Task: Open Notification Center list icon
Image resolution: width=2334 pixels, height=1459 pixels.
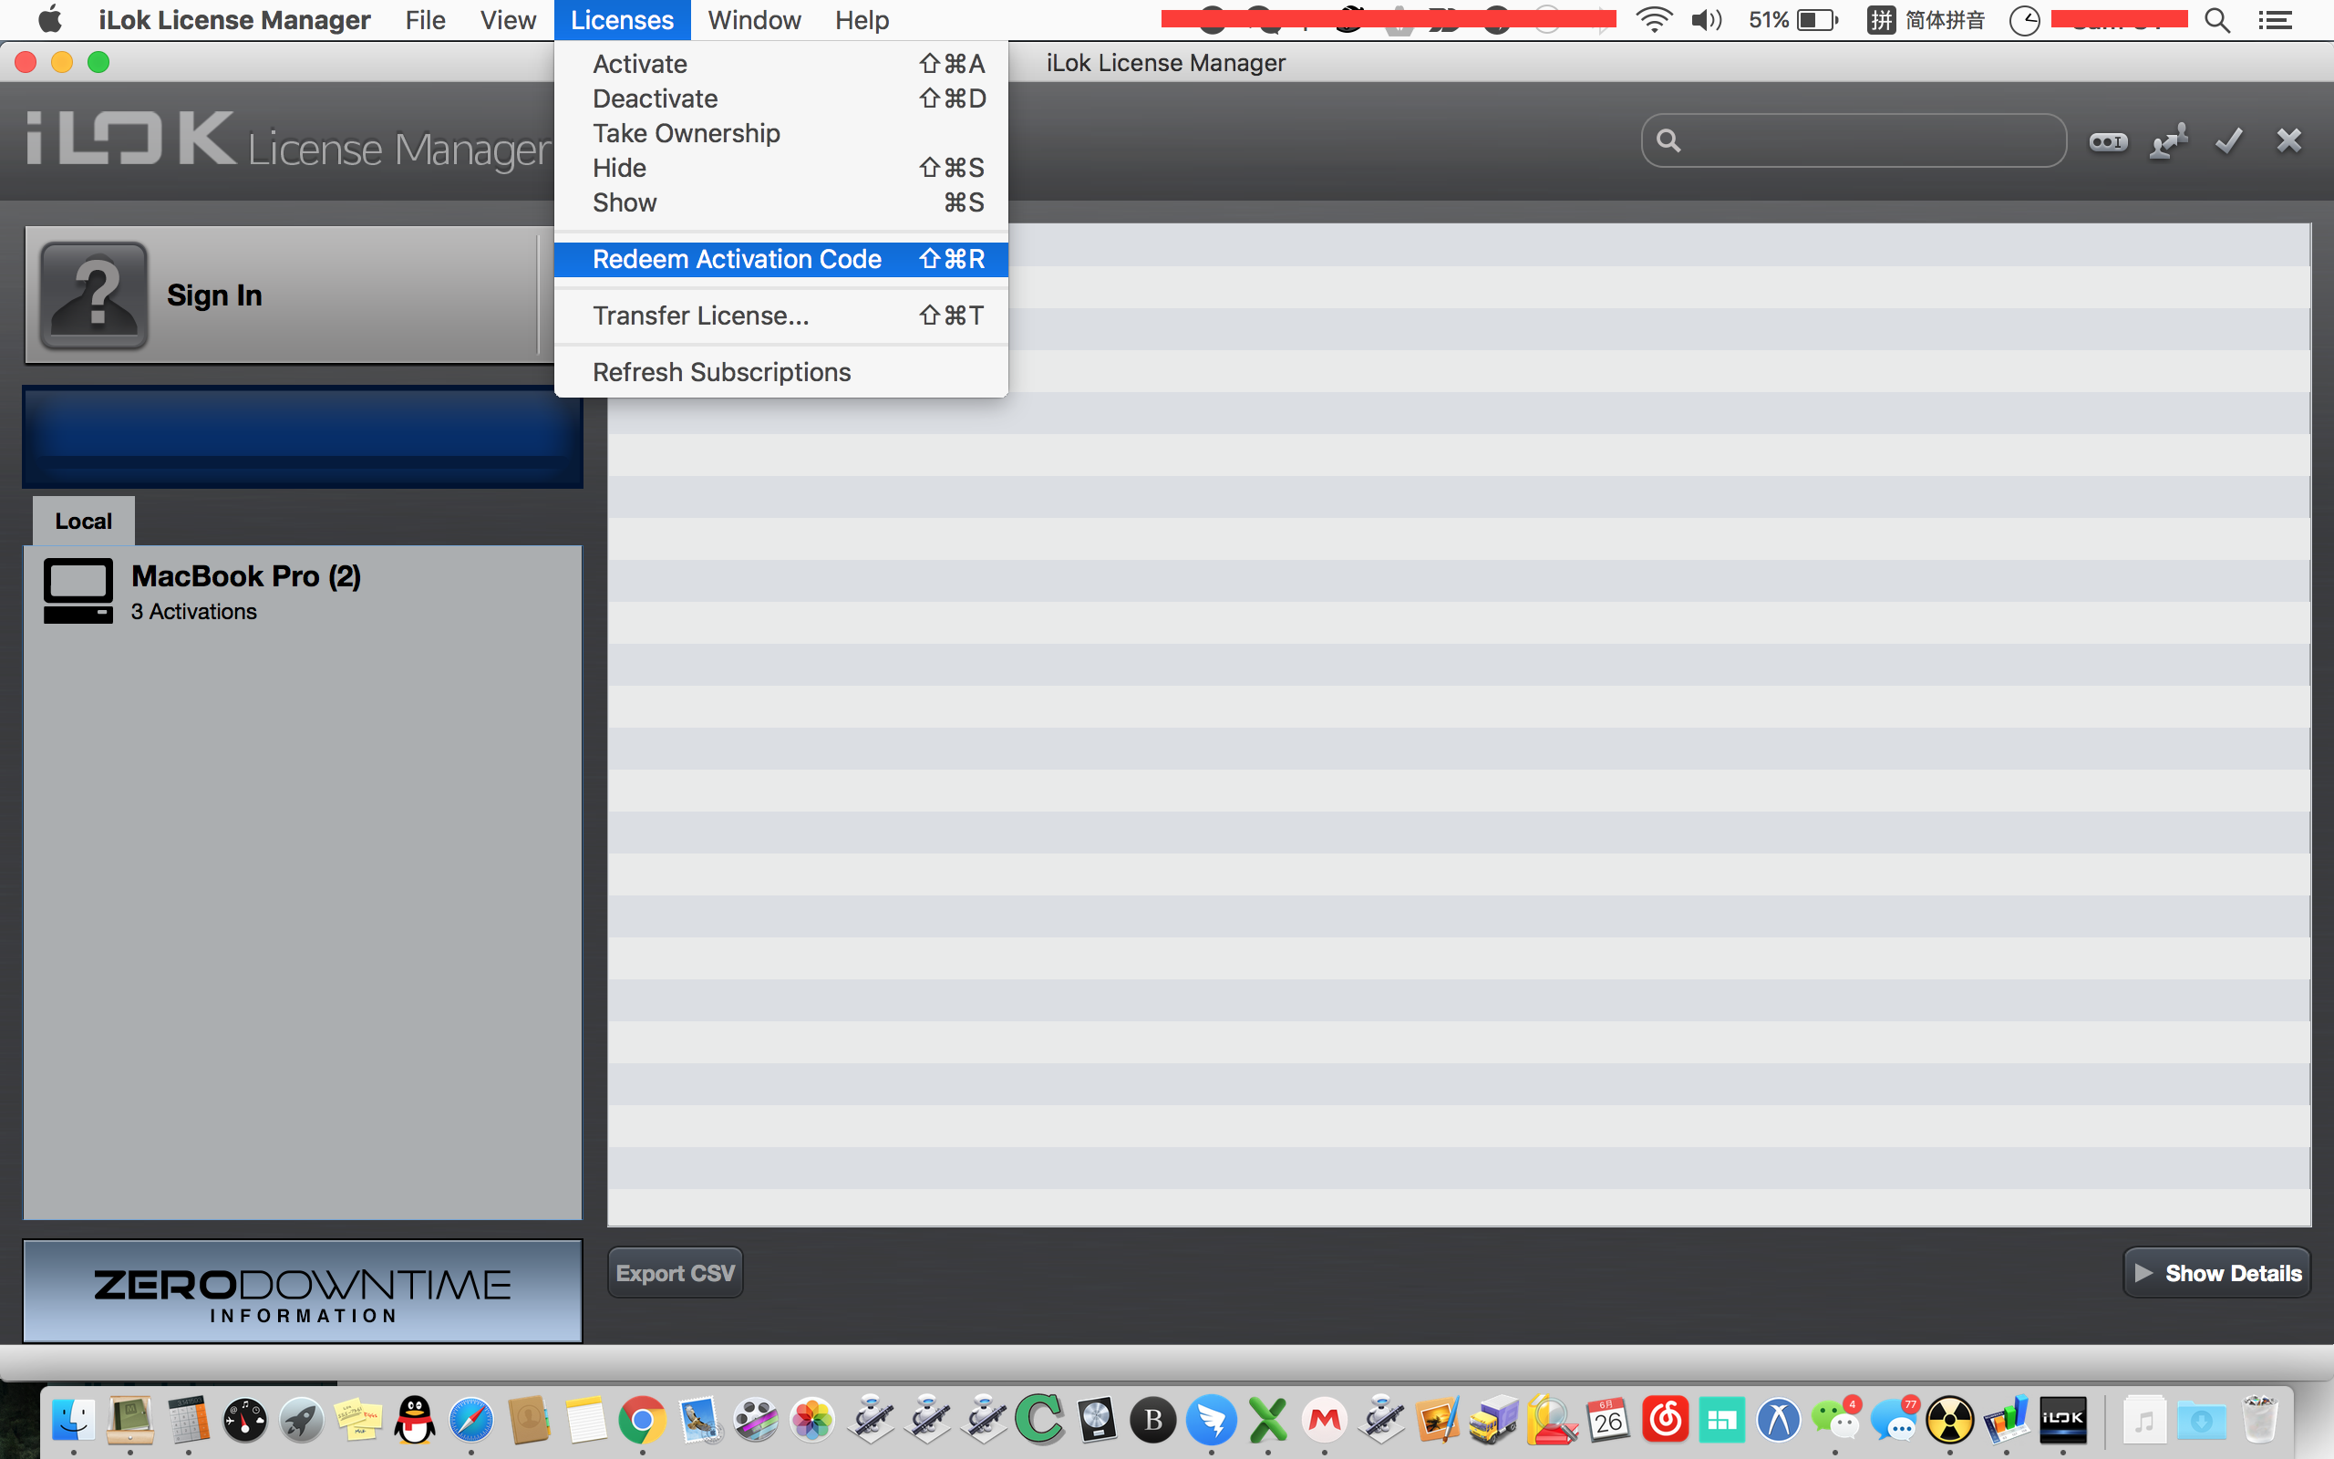Action: click(x=2275, y=20)
